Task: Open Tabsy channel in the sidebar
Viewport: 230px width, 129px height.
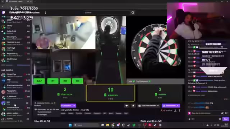Action: pos(16,27)
